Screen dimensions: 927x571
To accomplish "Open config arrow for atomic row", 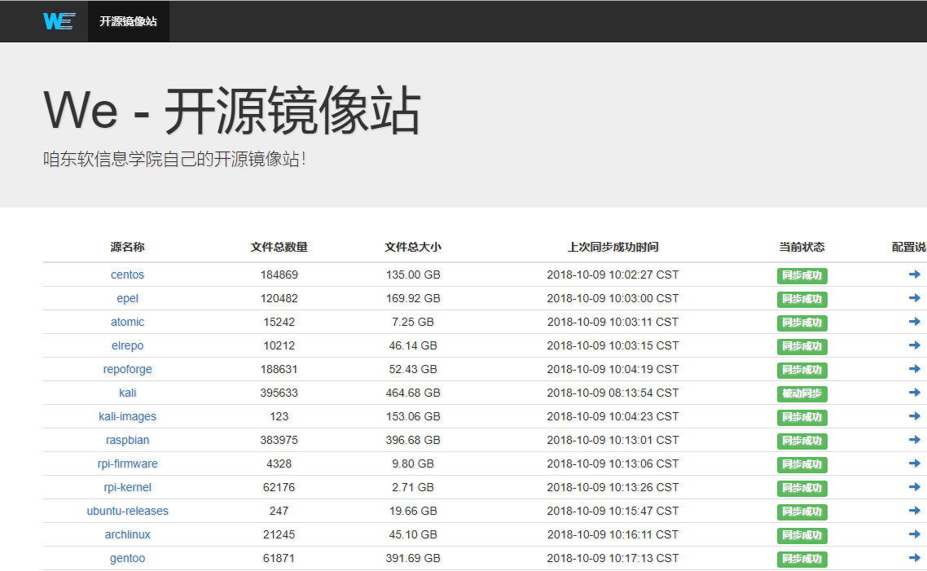I will click(x=915, y=322).
